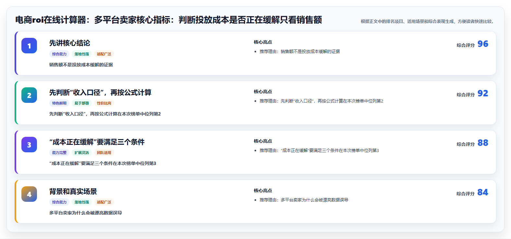The width and height of the screenshot is (511, 239).
Task: Select the 性价比高 tag
Action: point(104,103)
